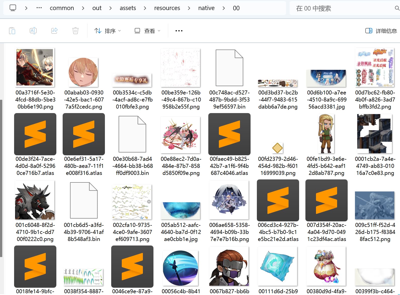Open the 排序 sort dropdown

108,31
